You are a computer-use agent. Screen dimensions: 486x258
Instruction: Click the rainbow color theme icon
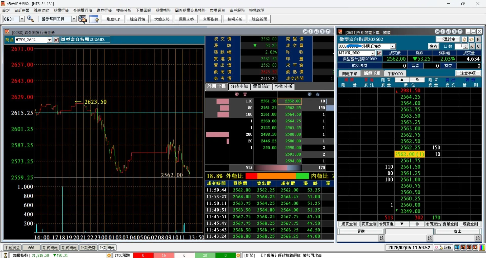pyautogui.click(x=482, y=248)
